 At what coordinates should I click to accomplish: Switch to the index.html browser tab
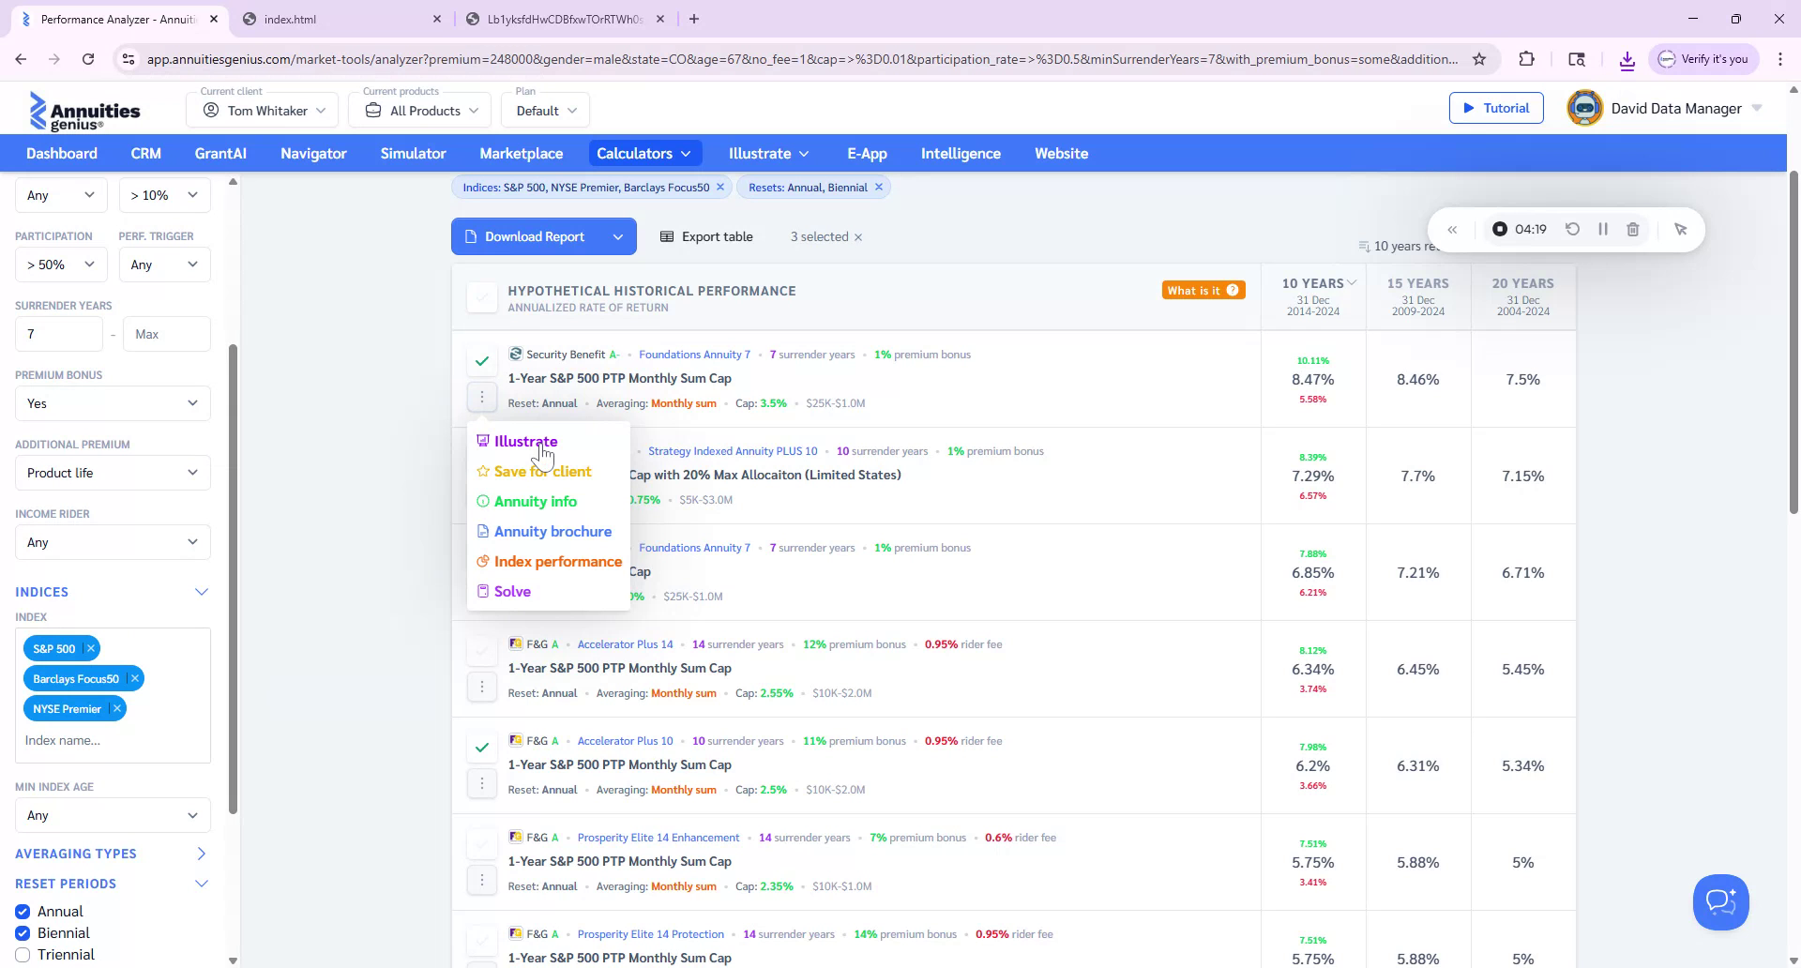[x=291, y=19]
